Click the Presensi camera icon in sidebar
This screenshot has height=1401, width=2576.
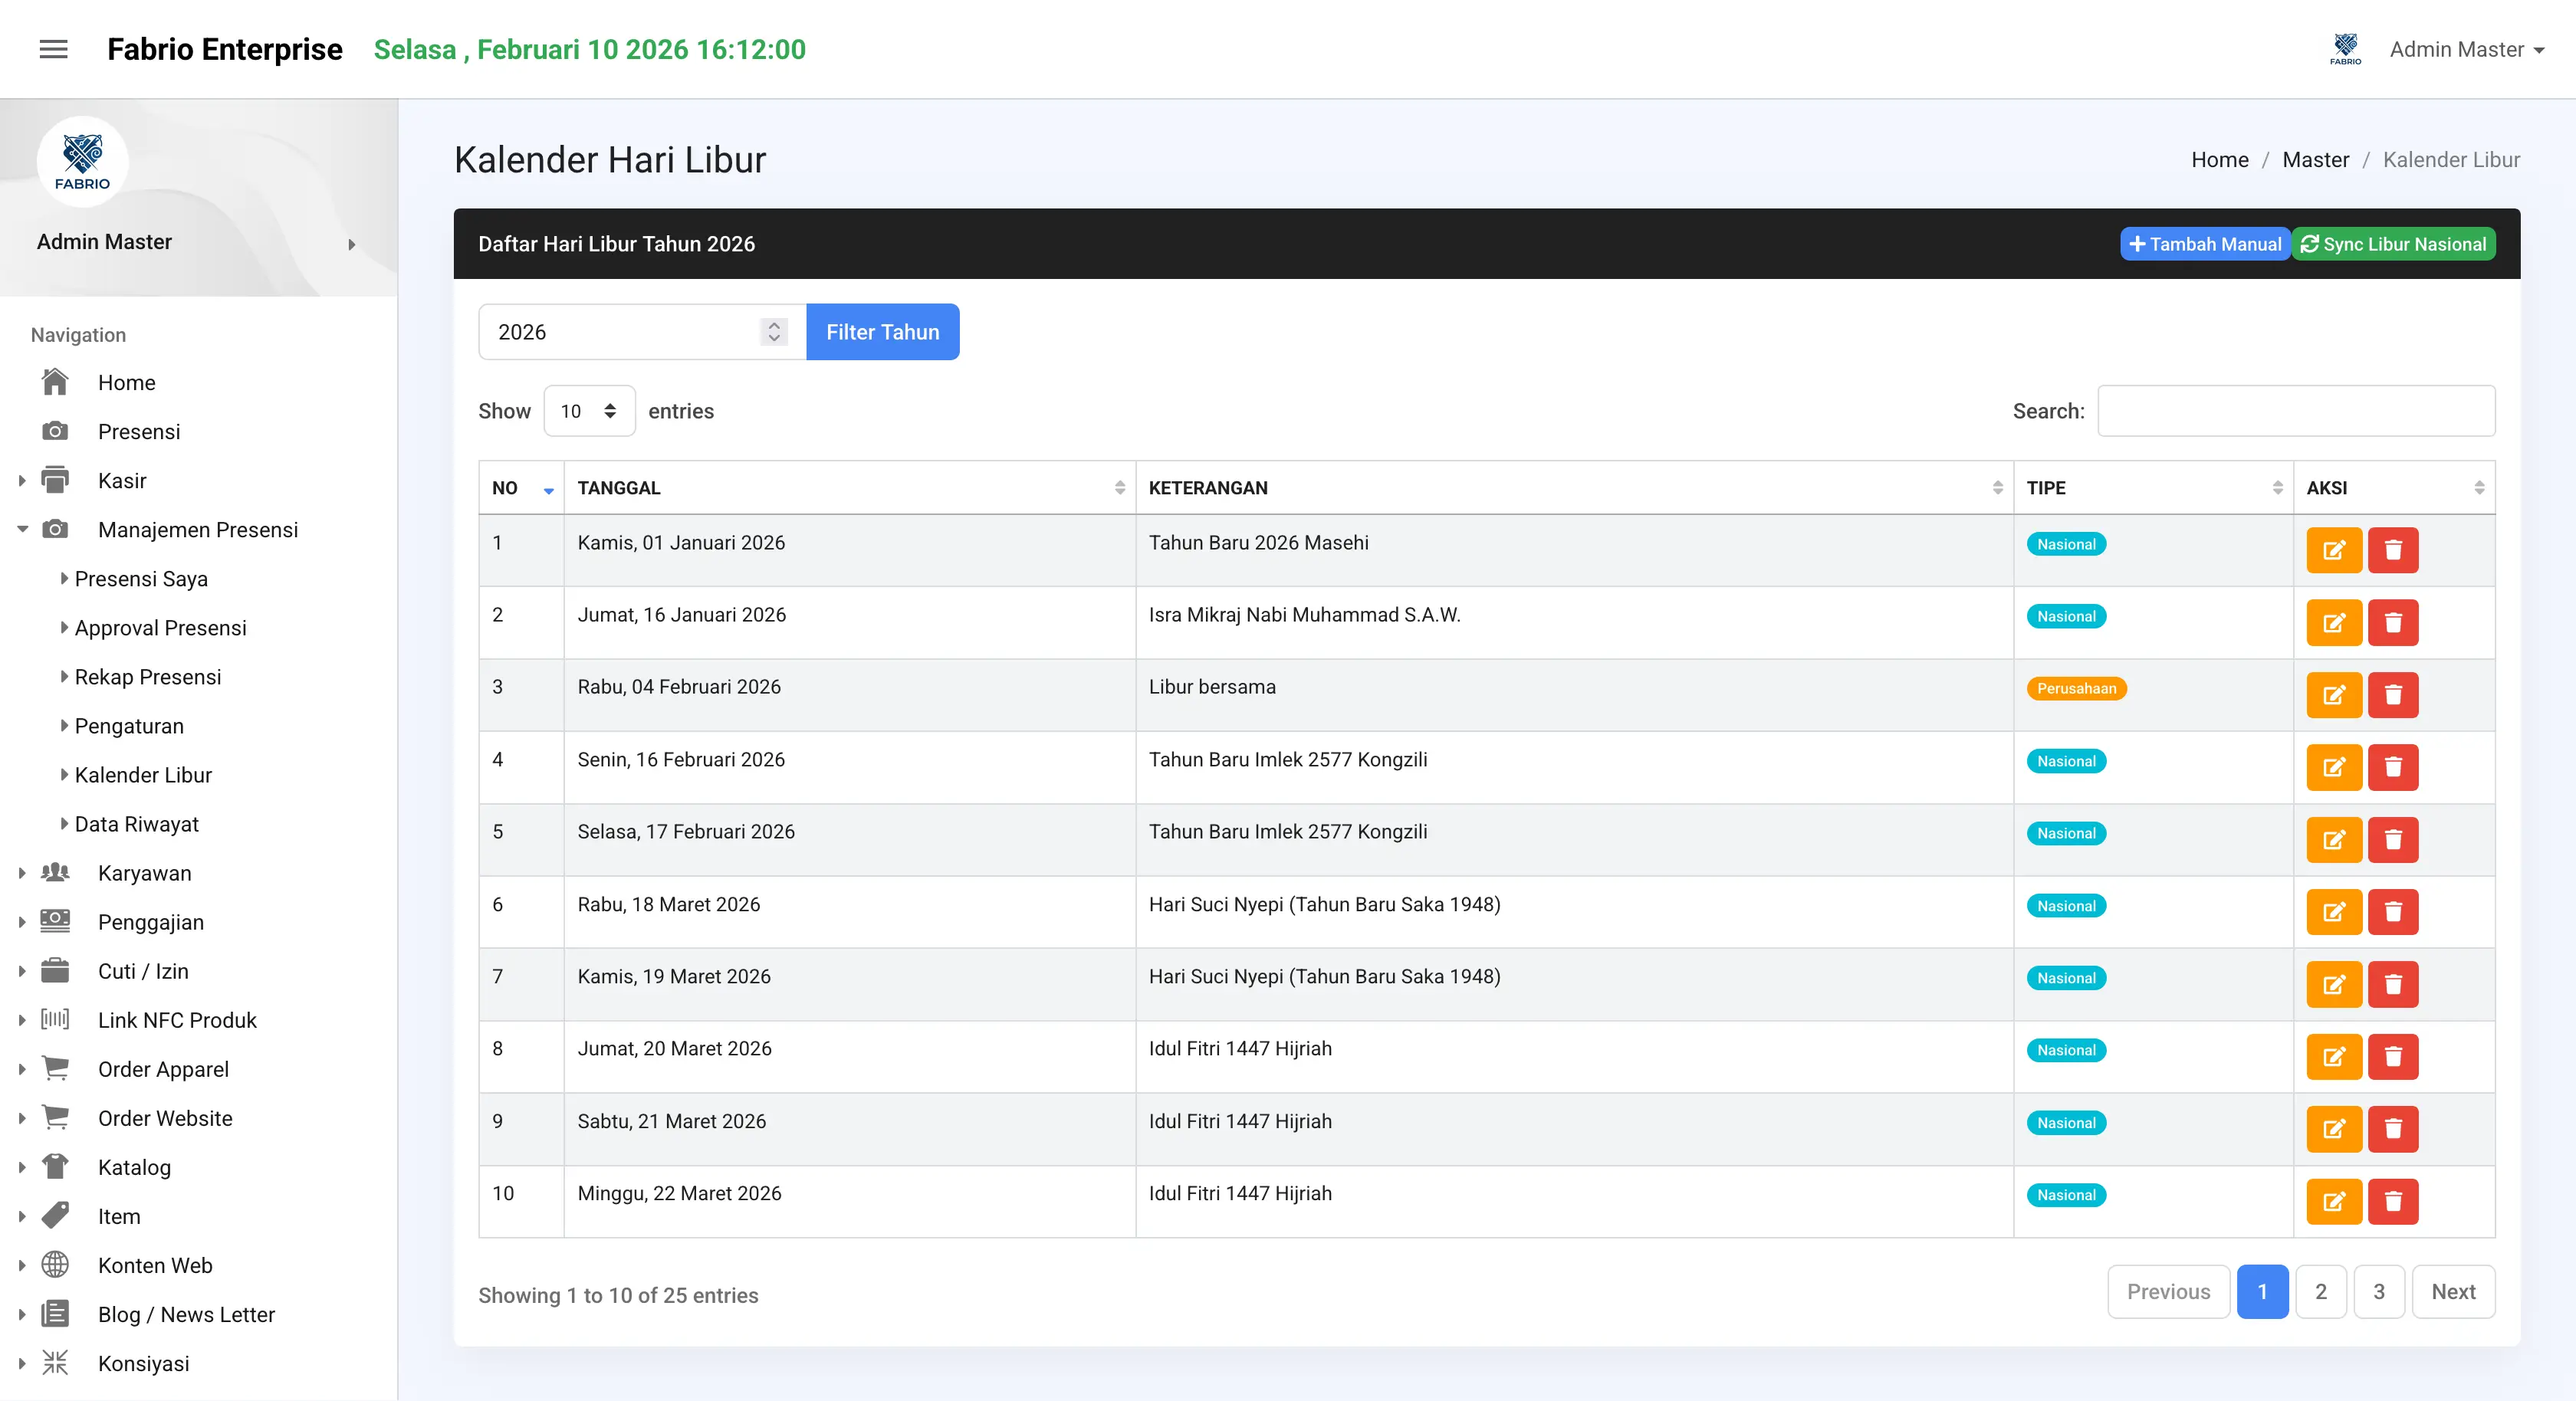(55, 431)
